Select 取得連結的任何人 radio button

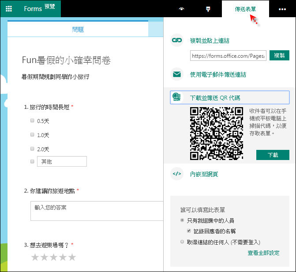[182, 242]
